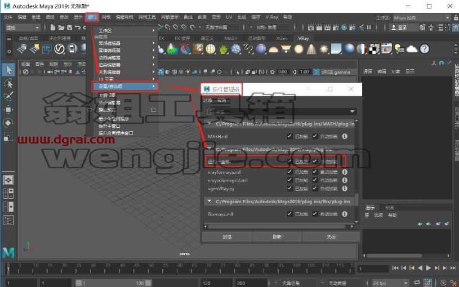This screenshot has height=287, width=459.
Task: Click the New scene file icon
Action: pyautogui.click(x=53, y=27)
